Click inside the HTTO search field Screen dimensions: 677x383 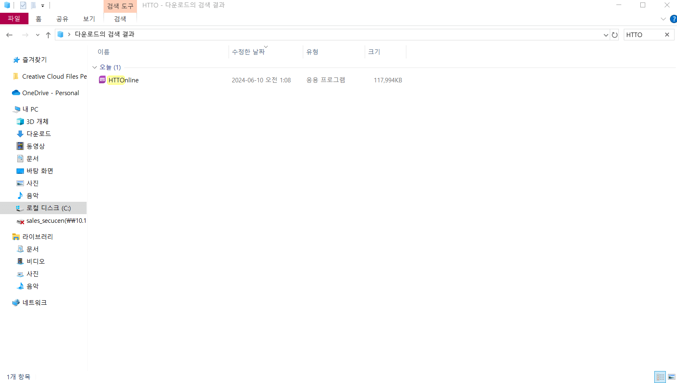(644, 35)
